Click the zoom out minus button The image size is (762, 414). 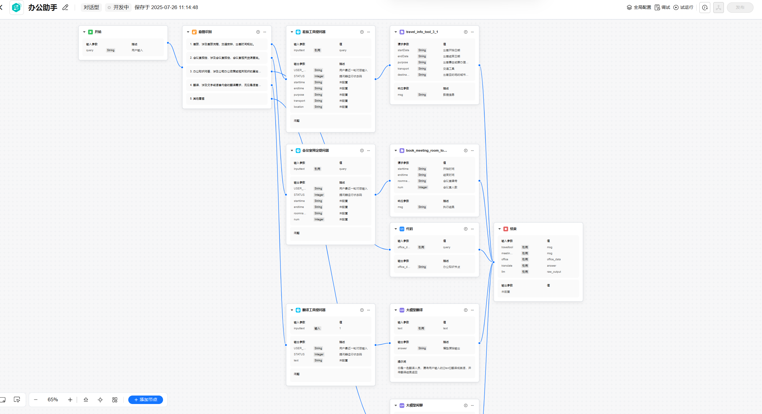click(36, 400)
